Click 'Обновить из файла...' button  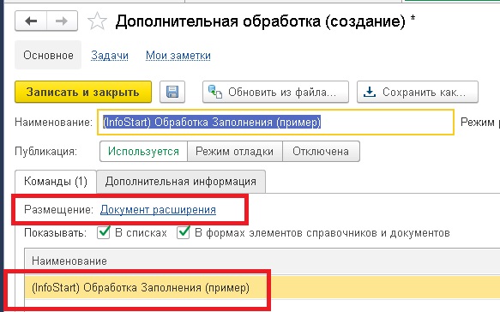(275, 92)
